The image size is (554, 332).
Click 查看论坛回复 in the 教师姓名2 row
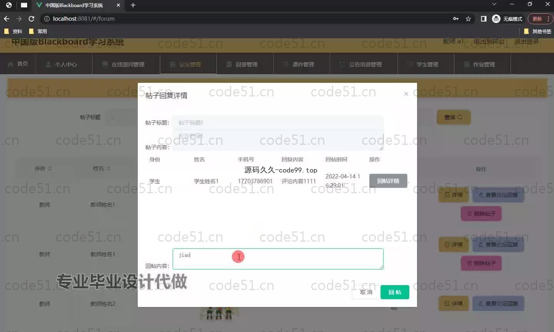[498, 304]
